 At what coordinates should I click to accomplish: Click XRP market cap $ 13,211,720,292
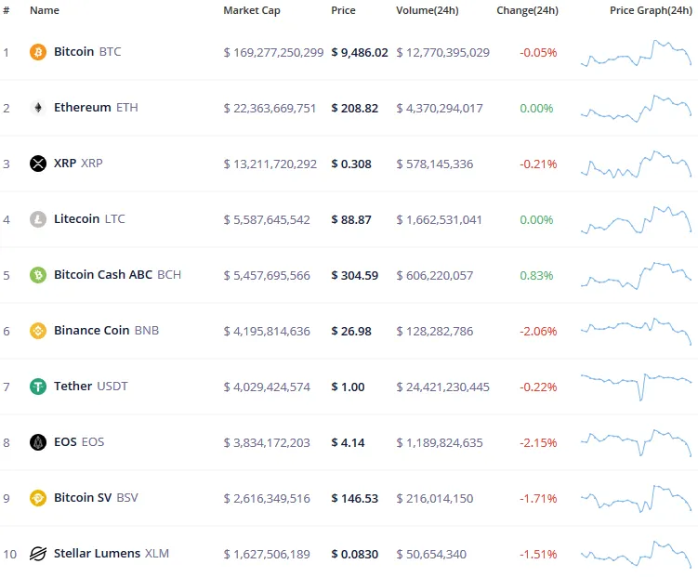click(x=270, y=164)
